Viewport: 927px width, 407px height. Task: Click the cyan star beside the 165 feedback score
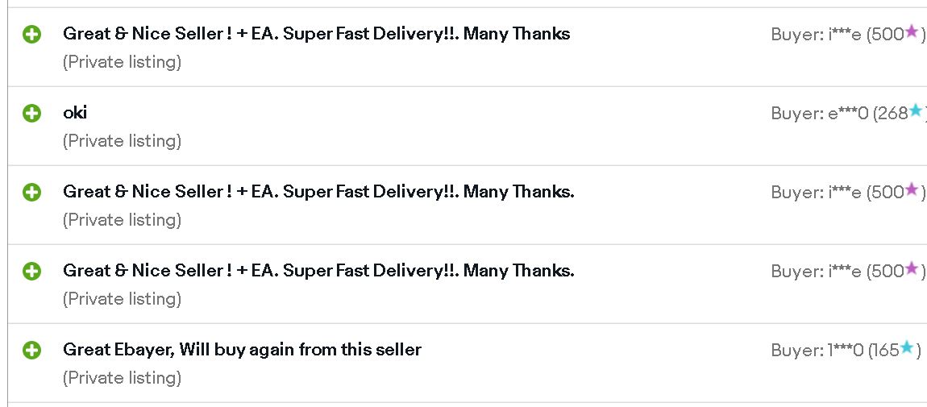pos(907,348)
